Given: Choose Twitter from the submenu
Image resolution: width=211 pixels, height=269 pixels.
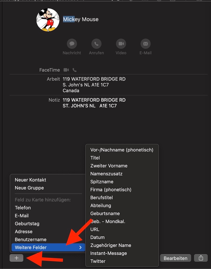Looking at the screenshot, I should pos(98,261).
